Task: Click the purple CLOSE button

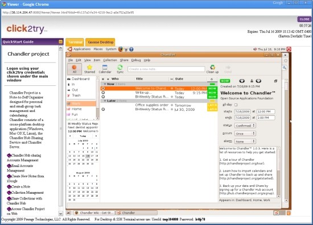Action: pyautogui.click(x=304, y=19)
